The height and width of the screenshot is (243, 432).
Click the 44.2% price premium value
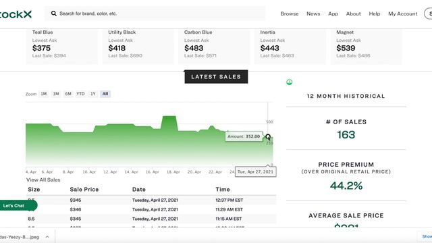click(x=346, y=186)
